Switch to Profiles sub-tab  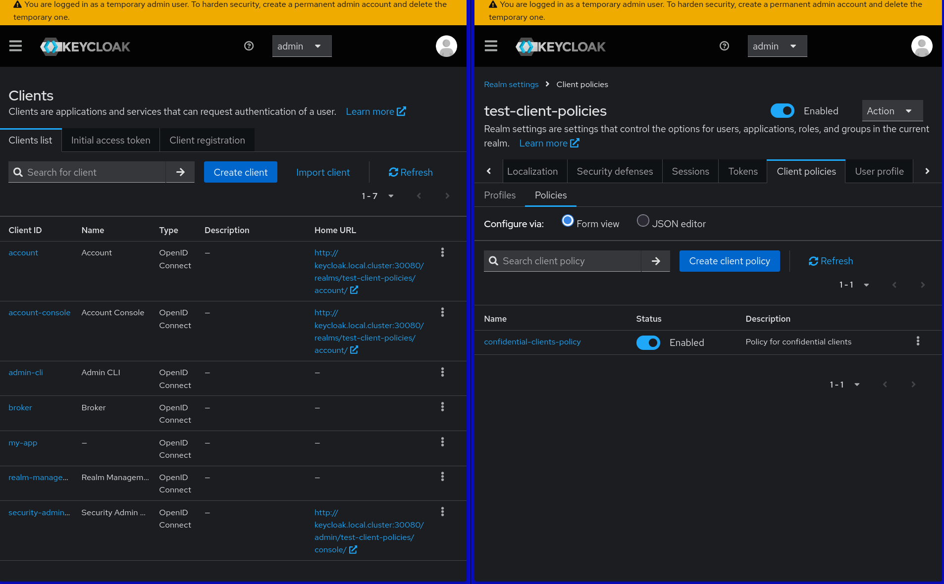(x=500, y=195)
